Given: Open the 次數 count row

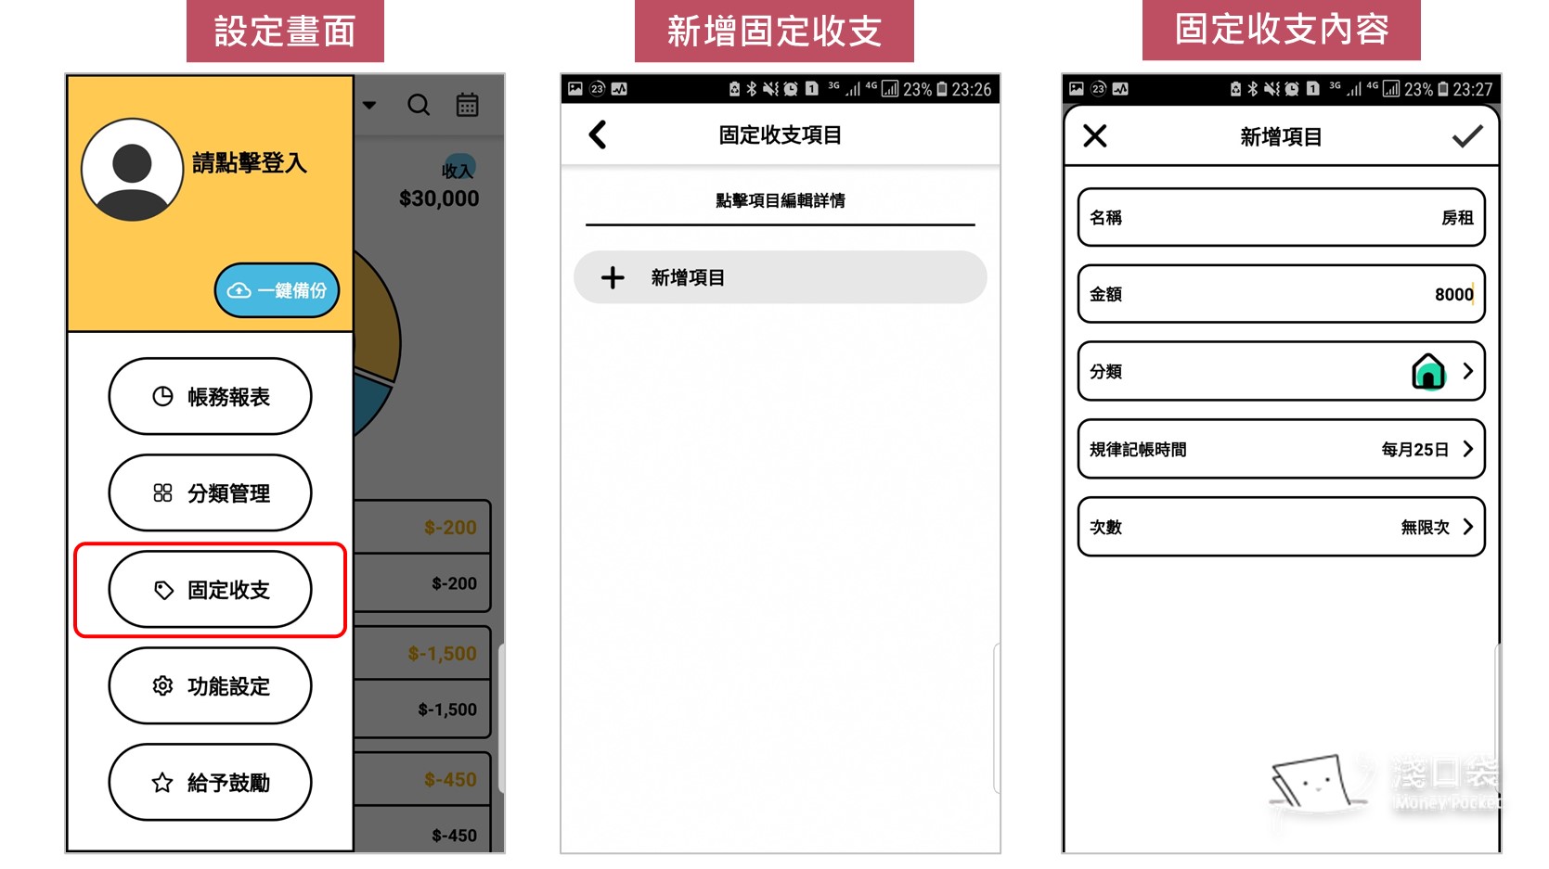Looking at the screenshot, I should 1281,527.
